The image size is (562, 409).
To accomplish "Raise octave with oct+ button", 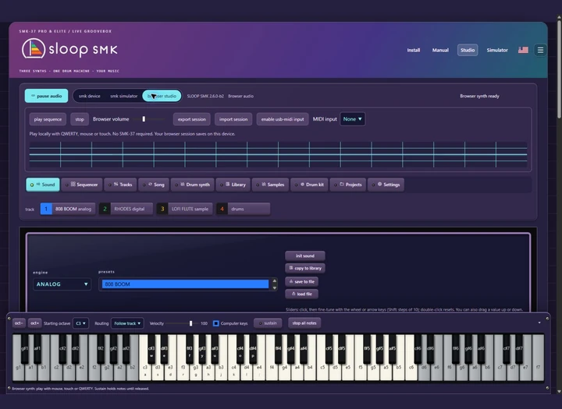I will click(35, 323).
